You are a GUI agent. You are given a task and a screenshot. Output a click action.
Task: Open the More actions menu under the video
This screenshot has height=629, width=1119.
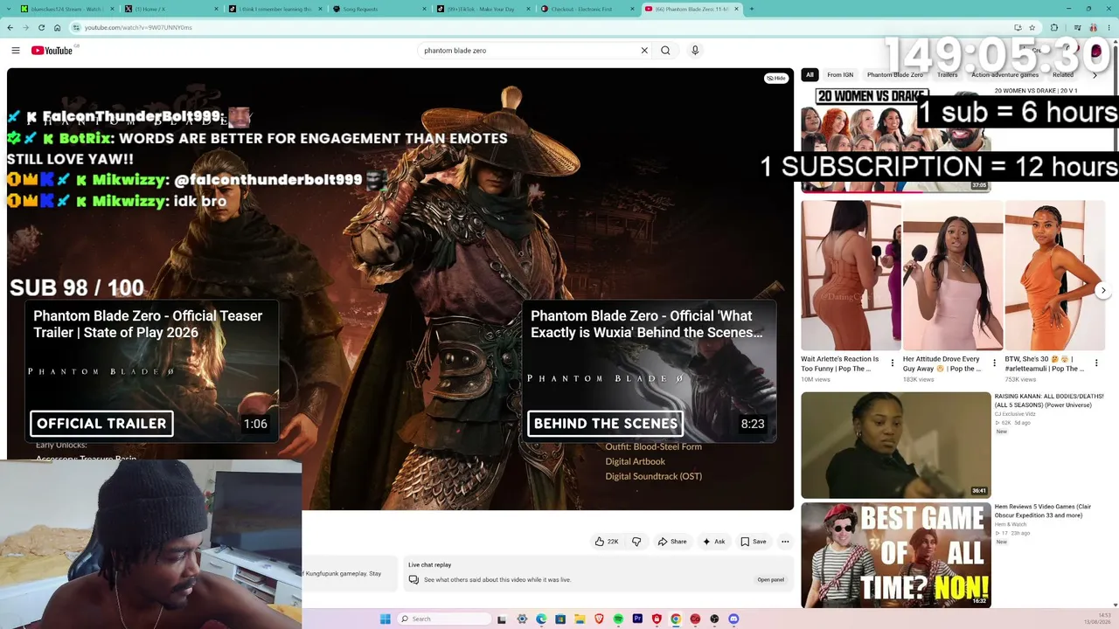click(x=785, y=542)
